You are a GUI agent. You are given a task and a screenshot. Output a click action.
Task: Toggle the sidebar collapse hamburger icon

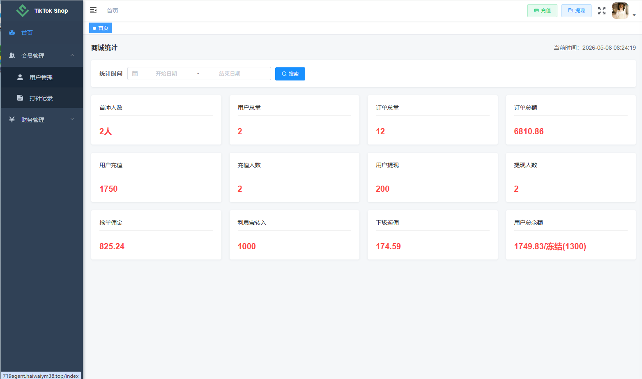tap(93, 10)
